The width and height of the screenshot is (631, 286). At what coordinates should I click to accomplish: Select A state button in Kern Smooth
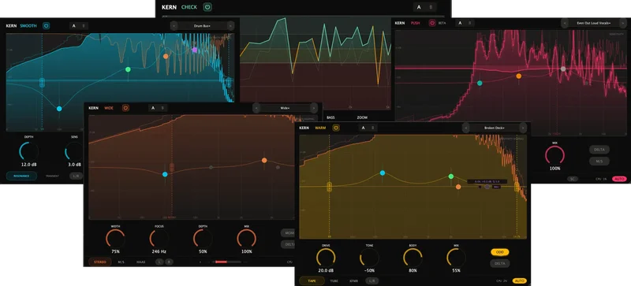pos(73,26)
